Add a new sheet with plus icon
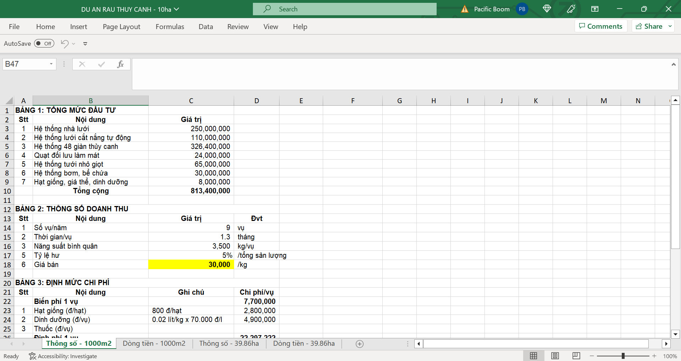The height and width of the screenshot is (361, 681). 359,344
